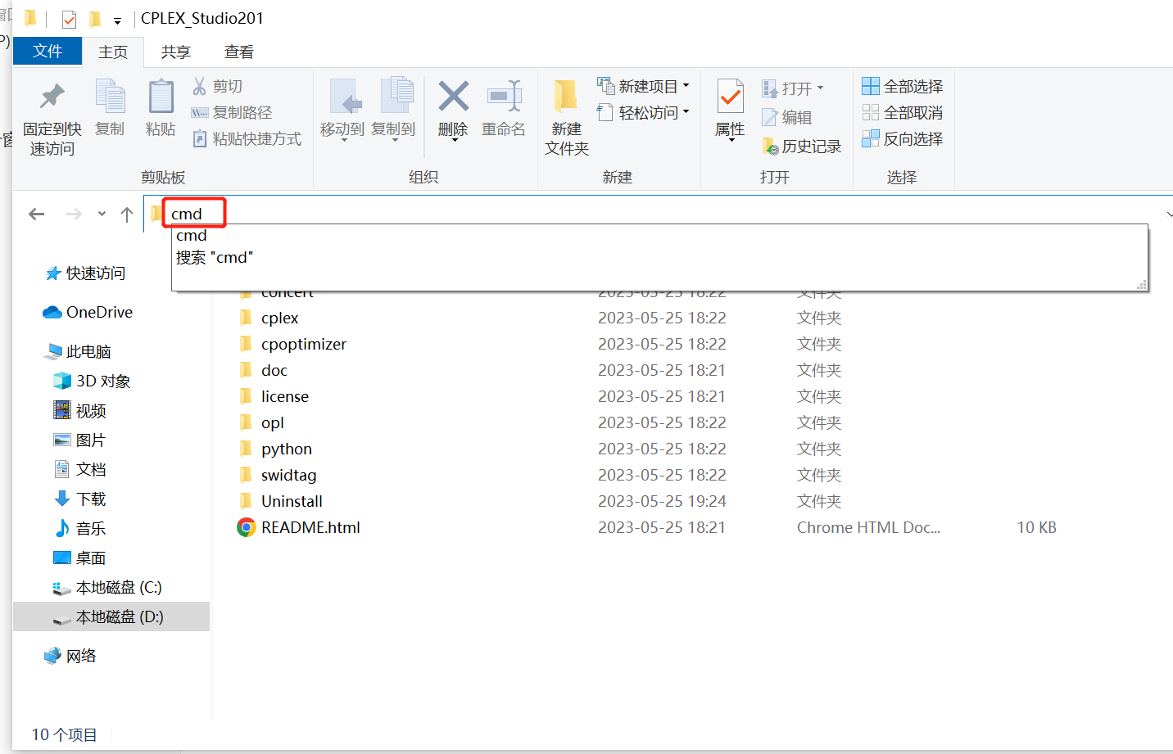Click the Back navigation arrow
Viewport: 1173px width, 754px height.
coord(36,214)
